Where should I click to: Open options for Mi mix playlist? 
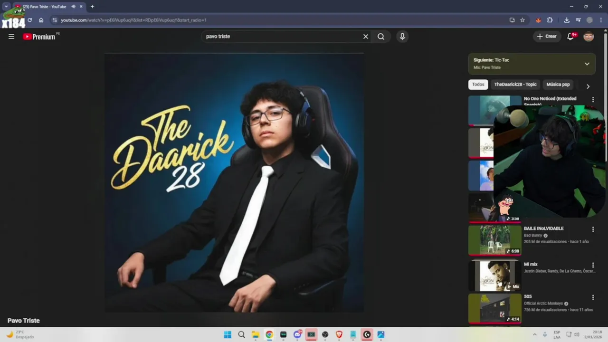coord(593,265)
